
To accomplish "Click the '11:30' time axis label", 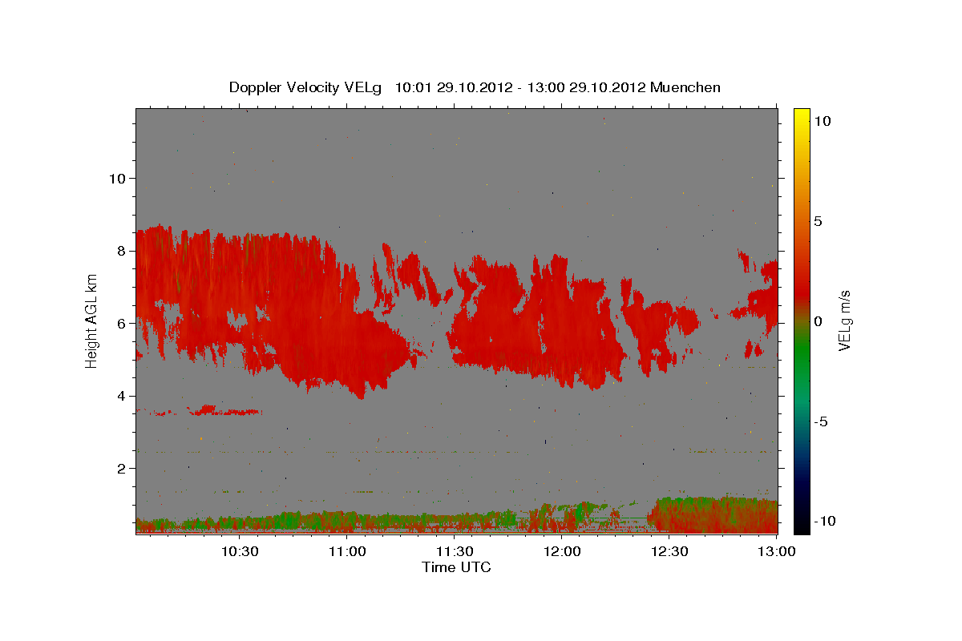I will tap(455, 552).
